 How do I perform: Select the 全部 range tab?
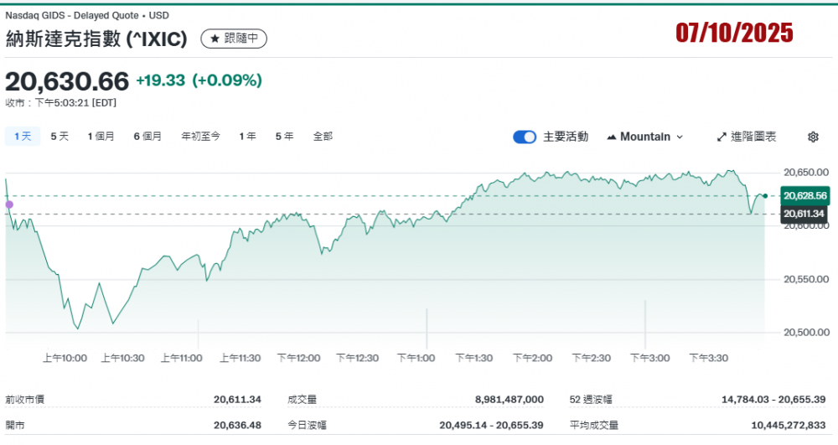[323, 136]
